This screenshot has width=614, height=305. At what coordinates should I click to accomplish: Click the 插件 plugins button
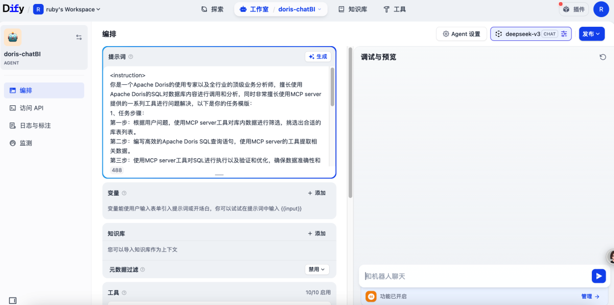coord(574,10)
